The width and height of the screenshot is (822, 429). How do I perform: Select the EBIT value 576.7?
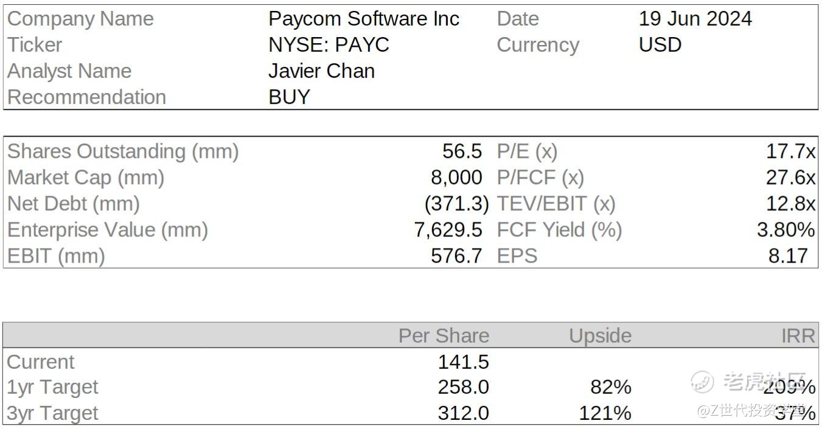coord(456,256)
